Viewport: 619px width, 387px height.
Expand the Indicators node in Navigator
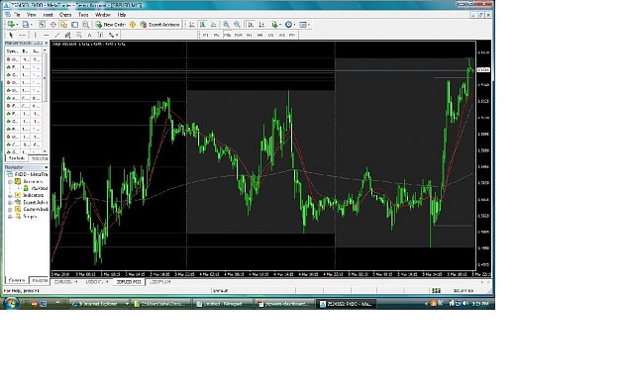pos(10,195)
